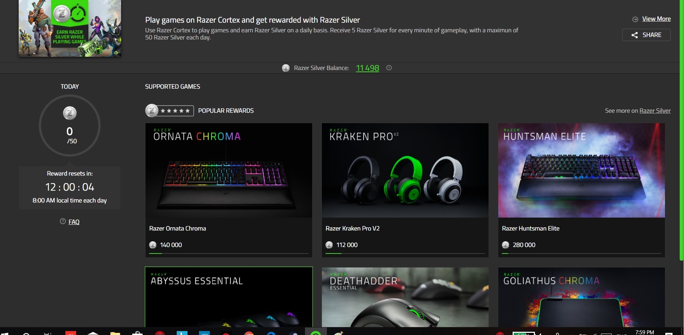684x335 pixels.
Task: Open the Razer Silver link after See more on
Action: click(655, 111)
